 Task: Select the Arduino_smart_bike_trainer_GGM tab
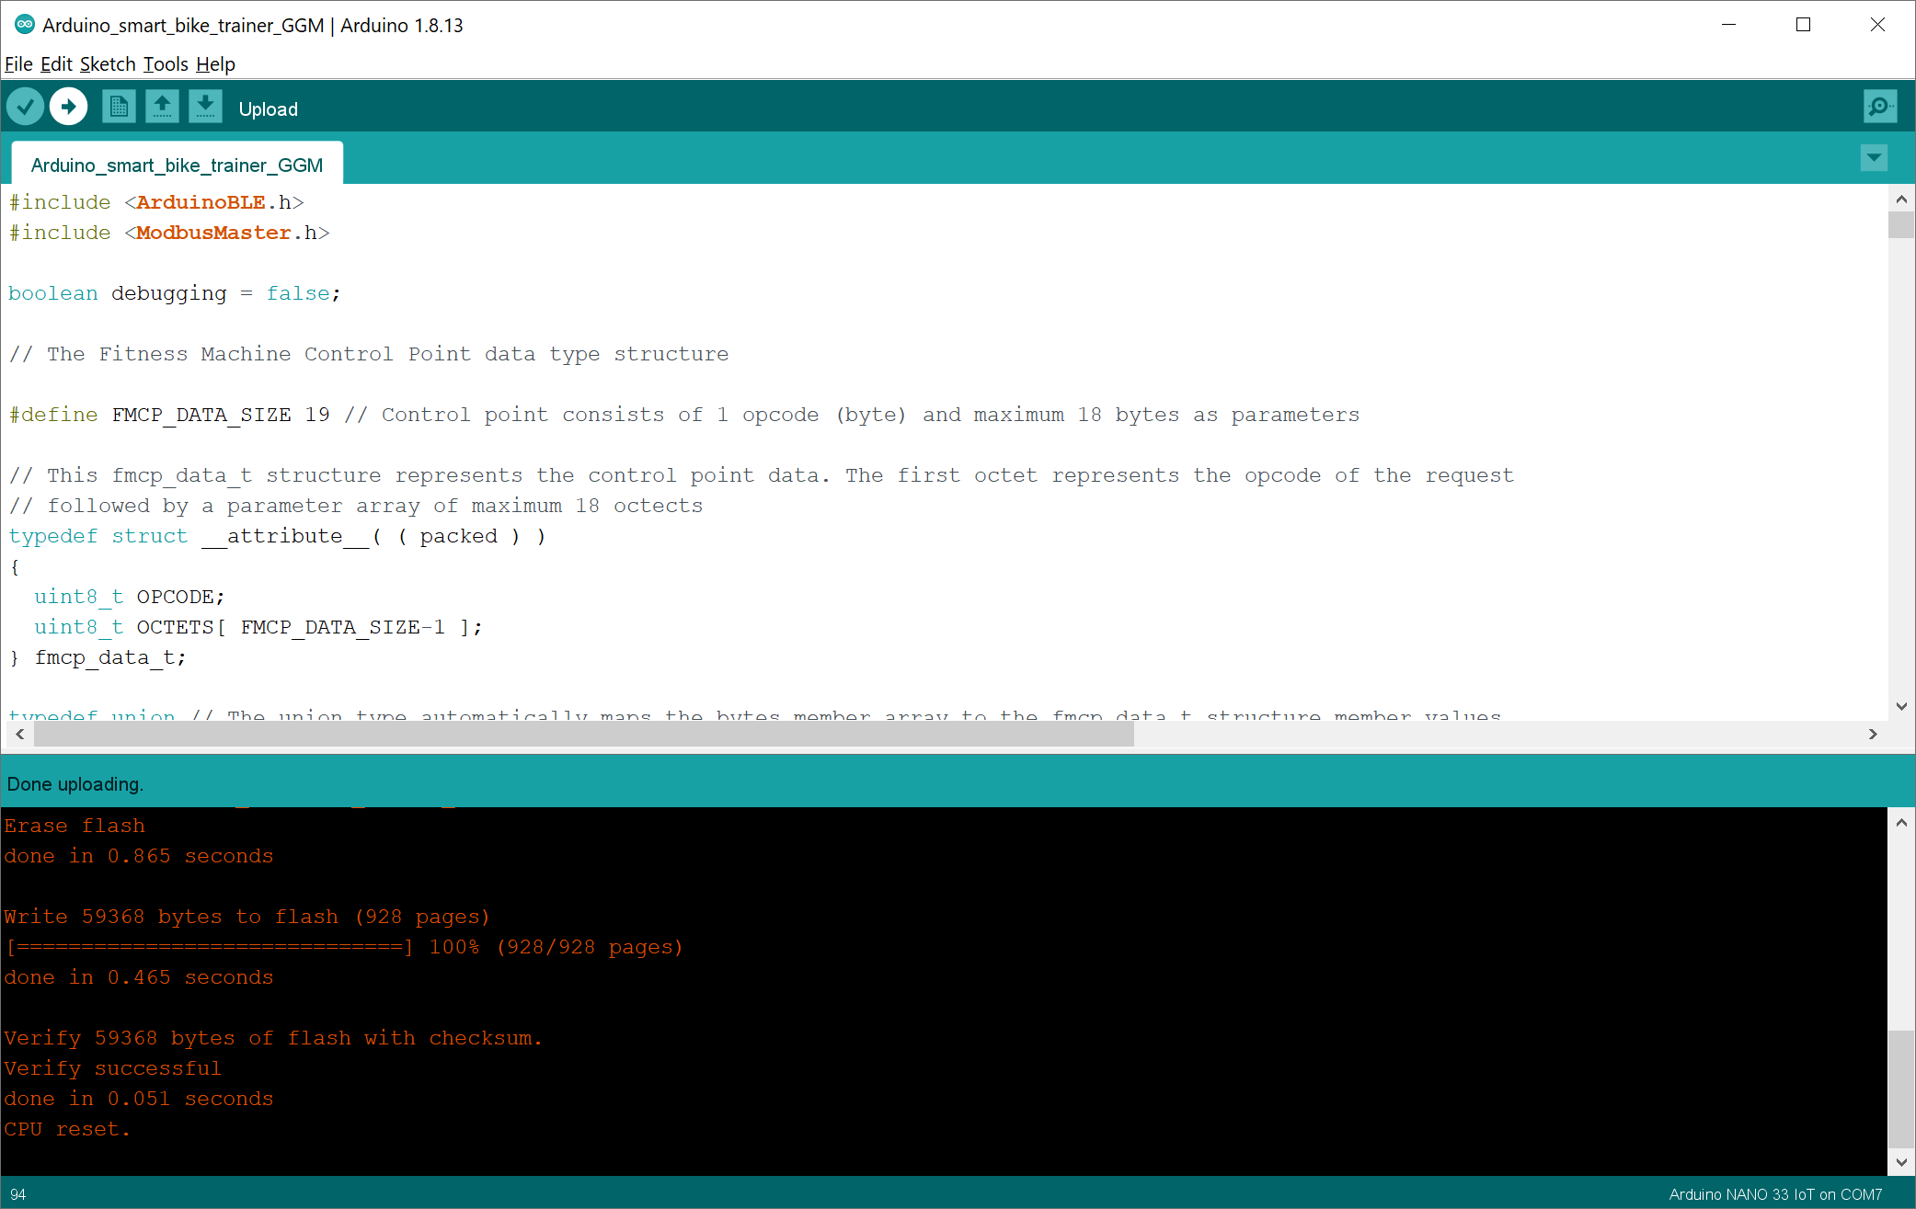click(x=177, y=165)
